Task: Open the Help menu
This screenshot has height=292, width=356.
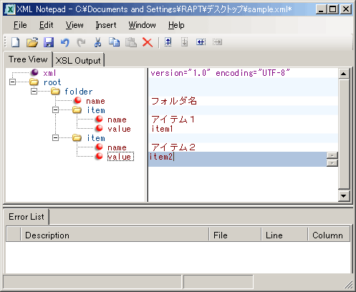Action: (176, 25)
